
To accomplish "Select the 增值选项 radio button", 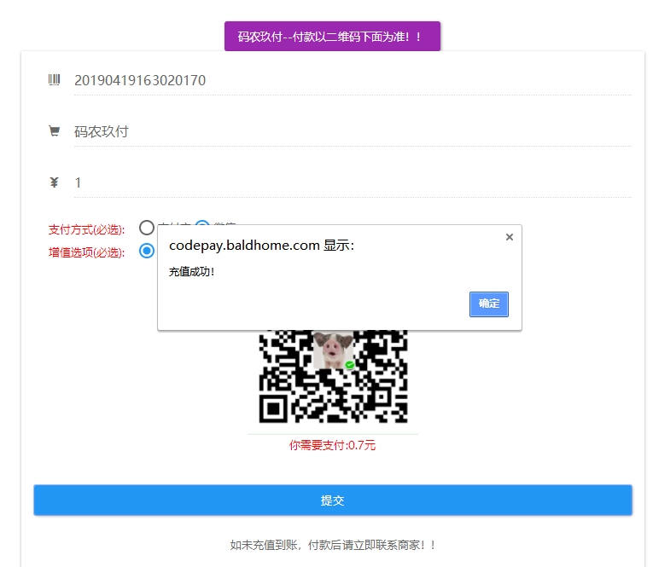I will [x=147, y=251].
